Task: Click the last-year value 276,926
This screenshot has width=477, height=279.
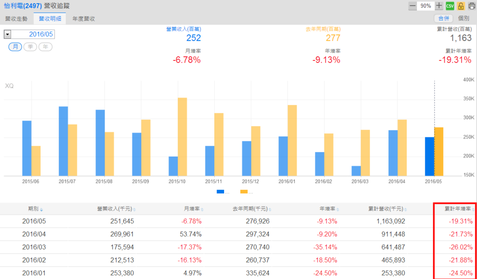Action: point(258,221)
